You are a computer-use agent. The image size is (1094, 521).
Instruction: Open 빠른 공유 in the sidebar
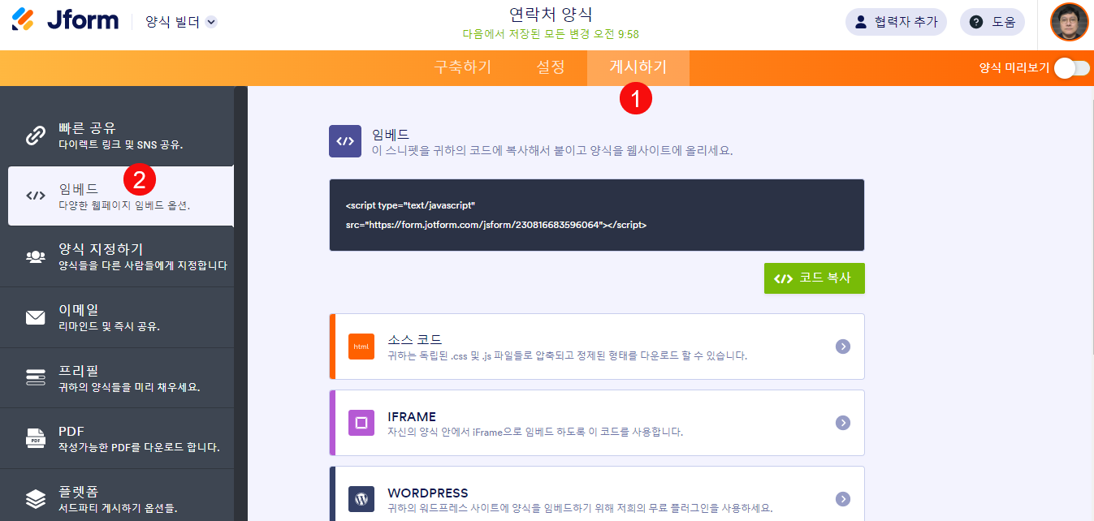pos(117,136)
